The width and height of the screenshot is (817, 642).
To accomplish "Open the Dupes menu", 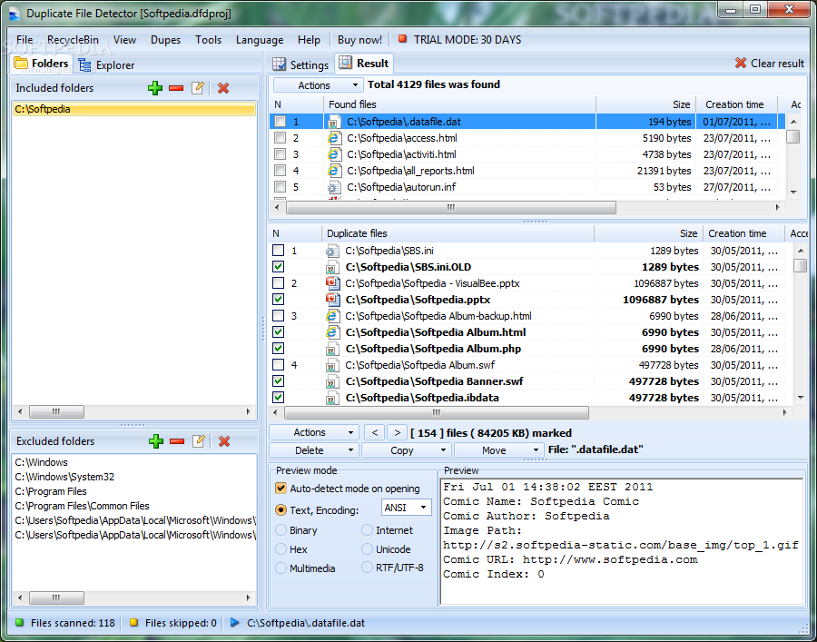I will [166, 40].
